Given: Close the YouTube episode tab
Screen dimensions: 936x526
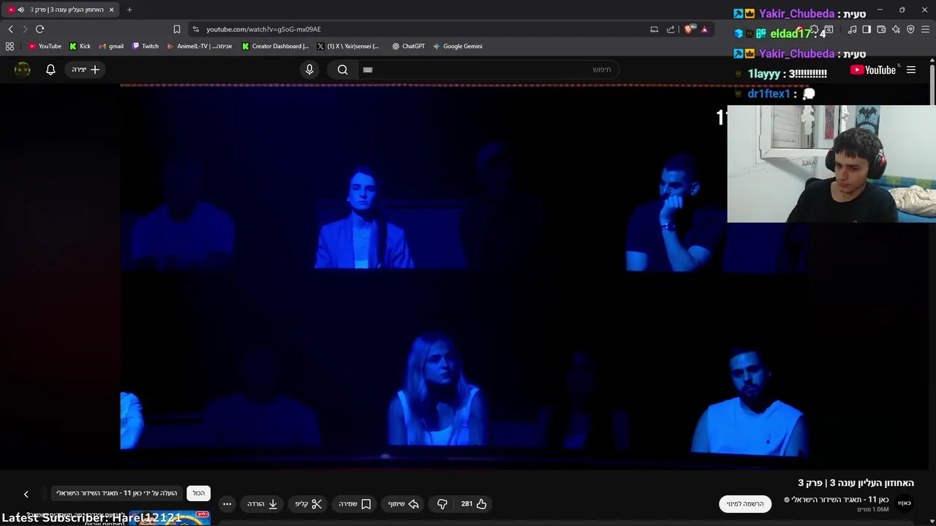Looking at the screenshot, I should (x=111, y=9).
